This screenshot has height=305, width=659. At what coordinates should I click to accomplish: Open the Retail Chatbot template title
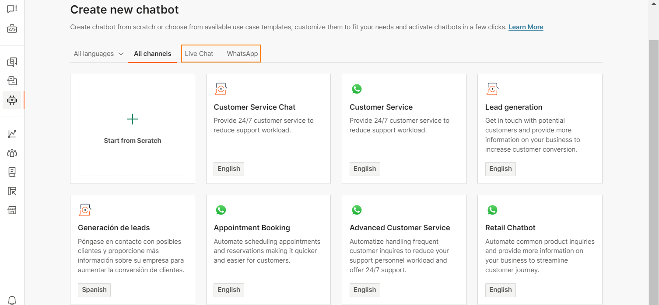[510, 228]
